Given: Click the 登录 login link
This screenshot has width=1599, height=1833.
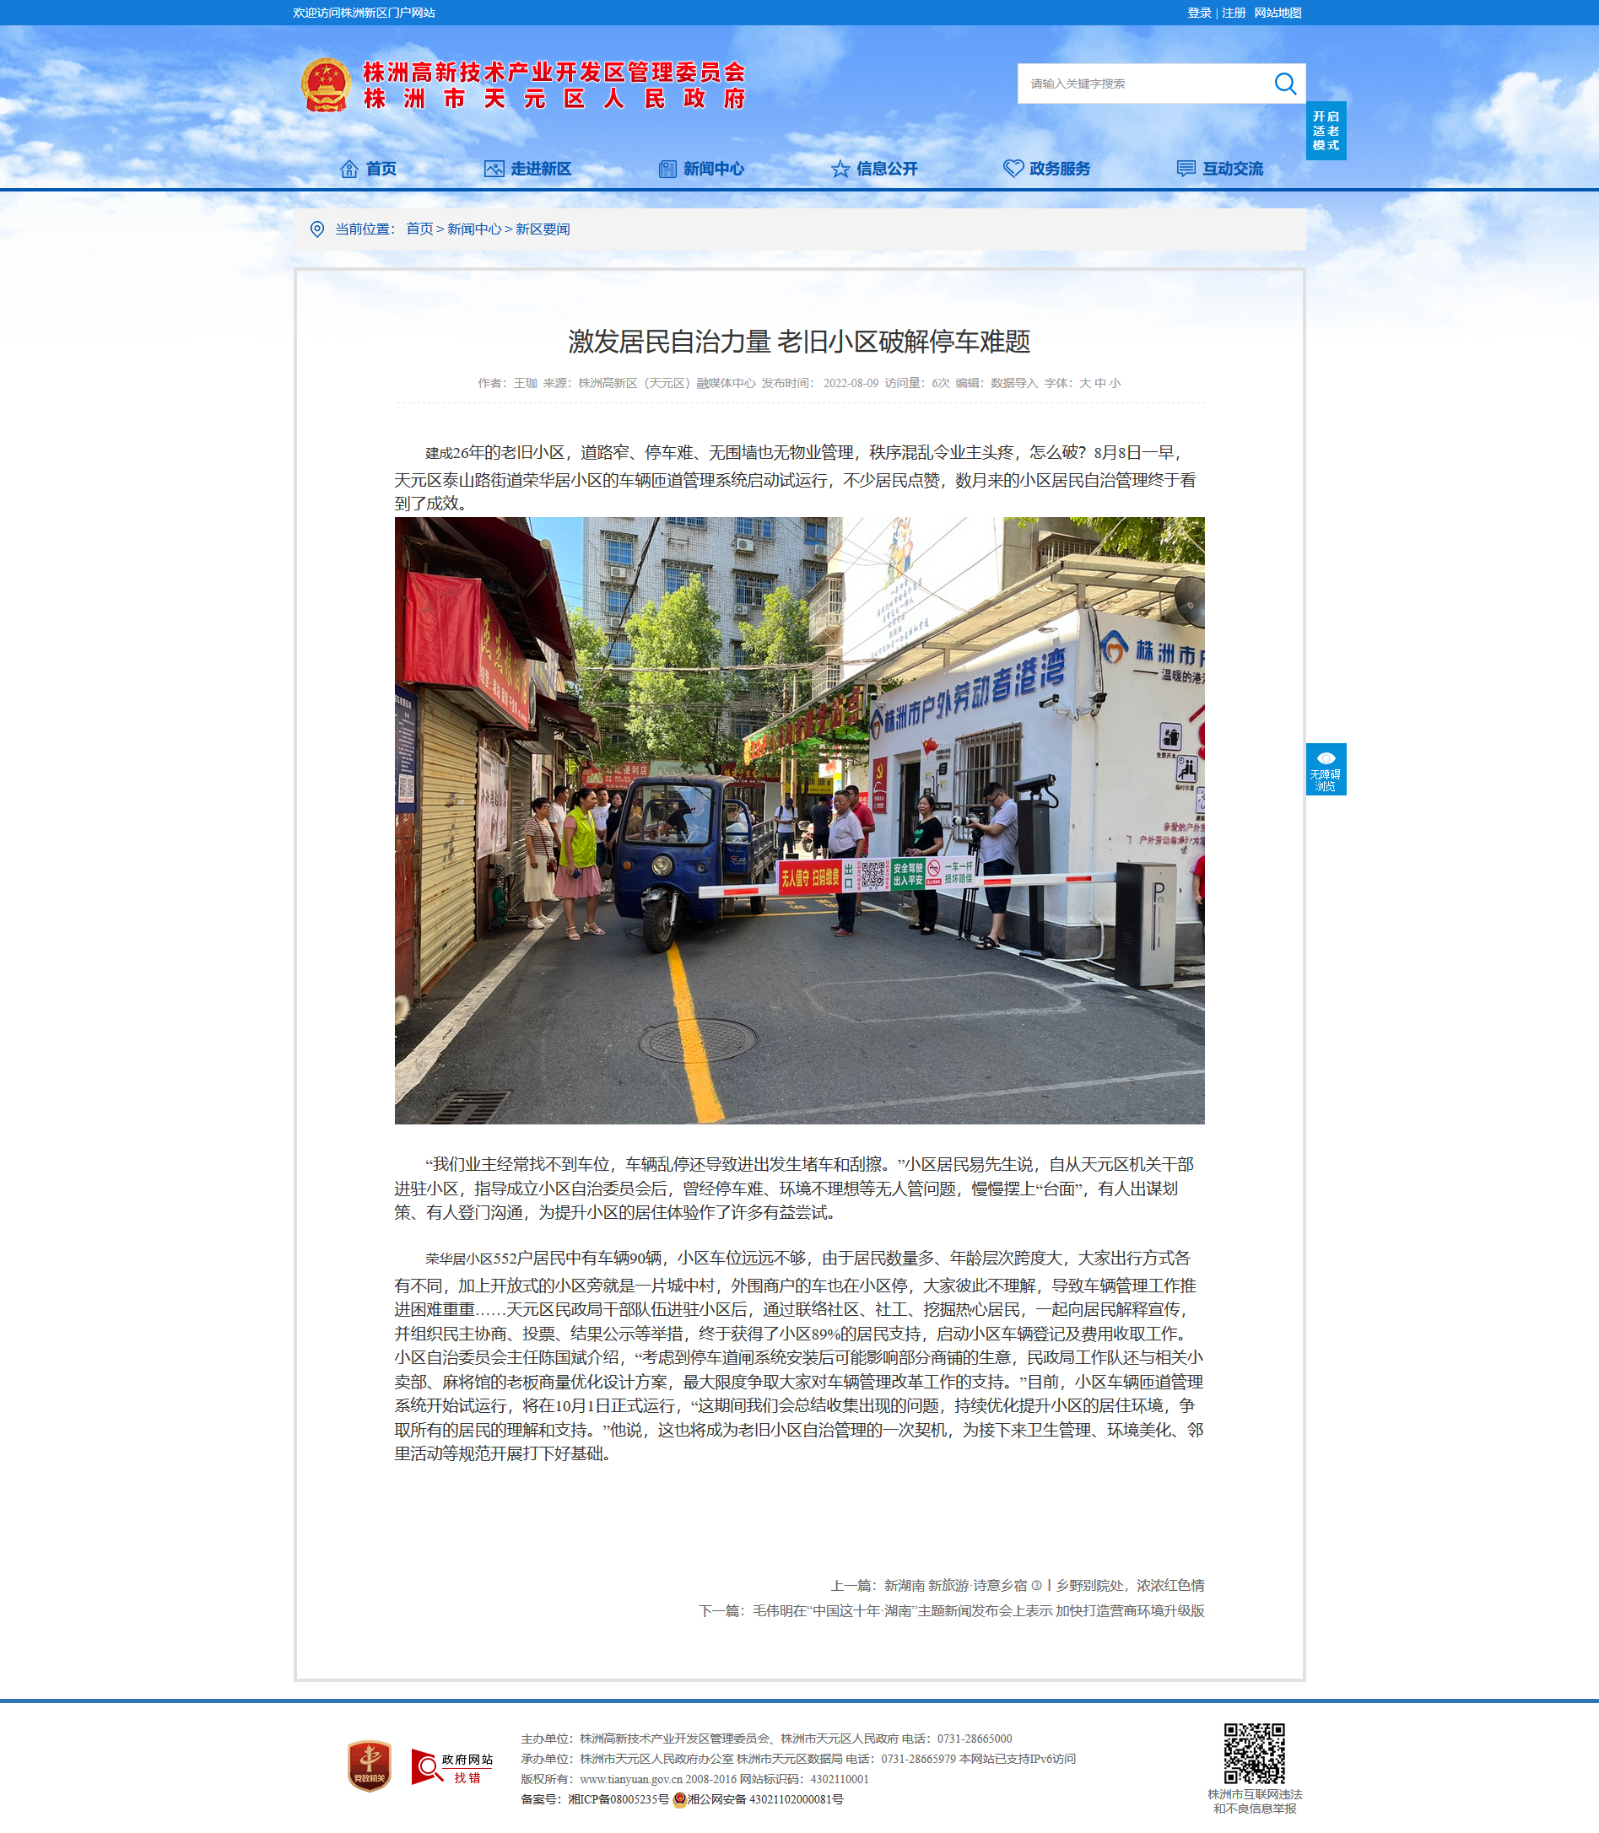Looking at the screenshot, I should tap(1198, 13).
